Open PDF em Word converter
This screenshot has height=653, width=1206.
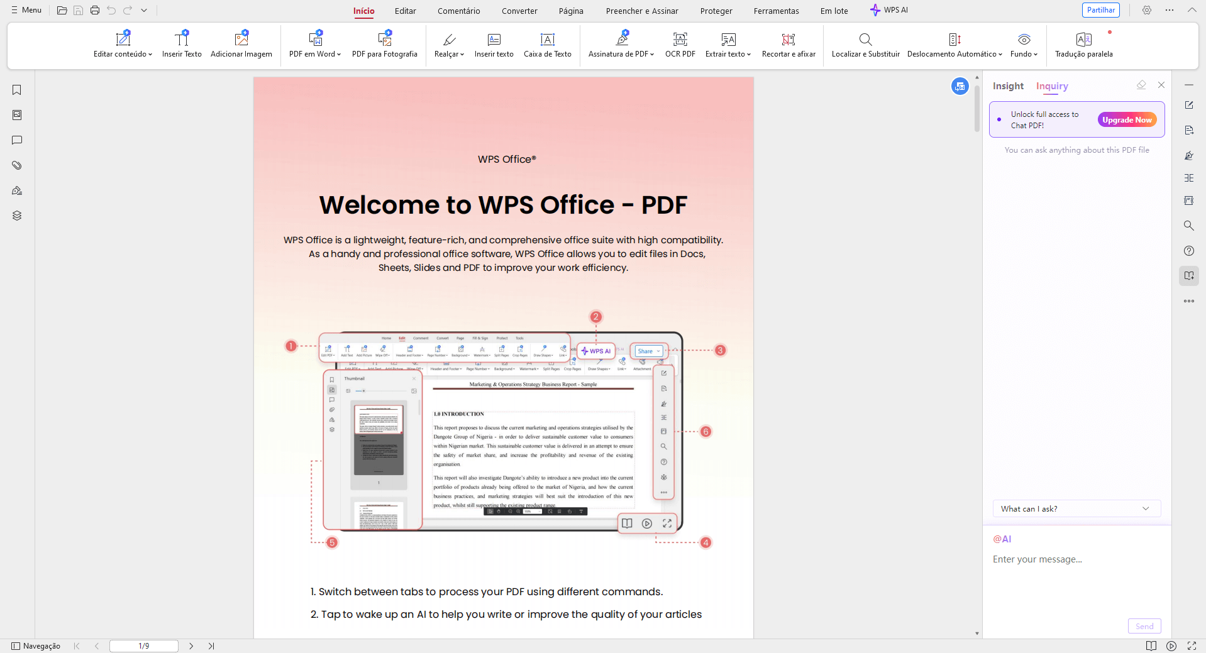[315, 44]
